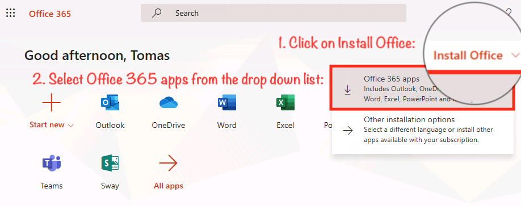Click the Excel label
Viewport: 521px width, 206px height.
click(285, 125)
